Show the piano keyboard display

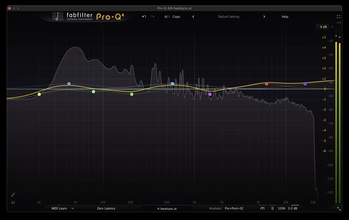pos(13,202)
